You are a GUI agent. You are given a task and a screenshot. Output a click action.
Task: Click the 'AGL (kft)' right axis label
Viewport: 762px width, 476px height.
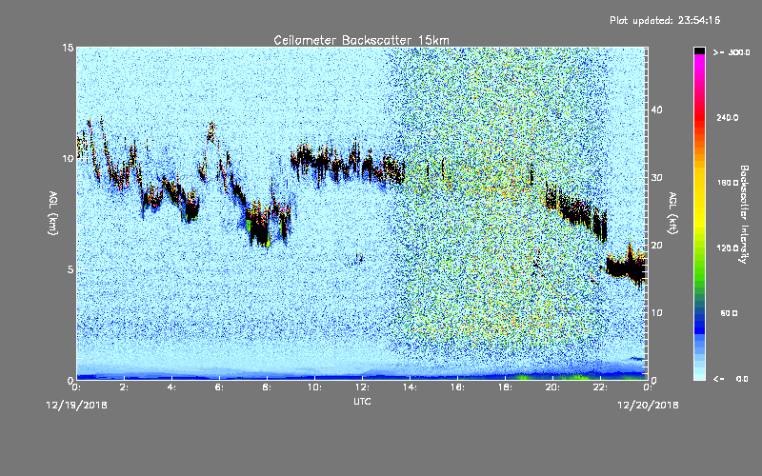point(673,212)
